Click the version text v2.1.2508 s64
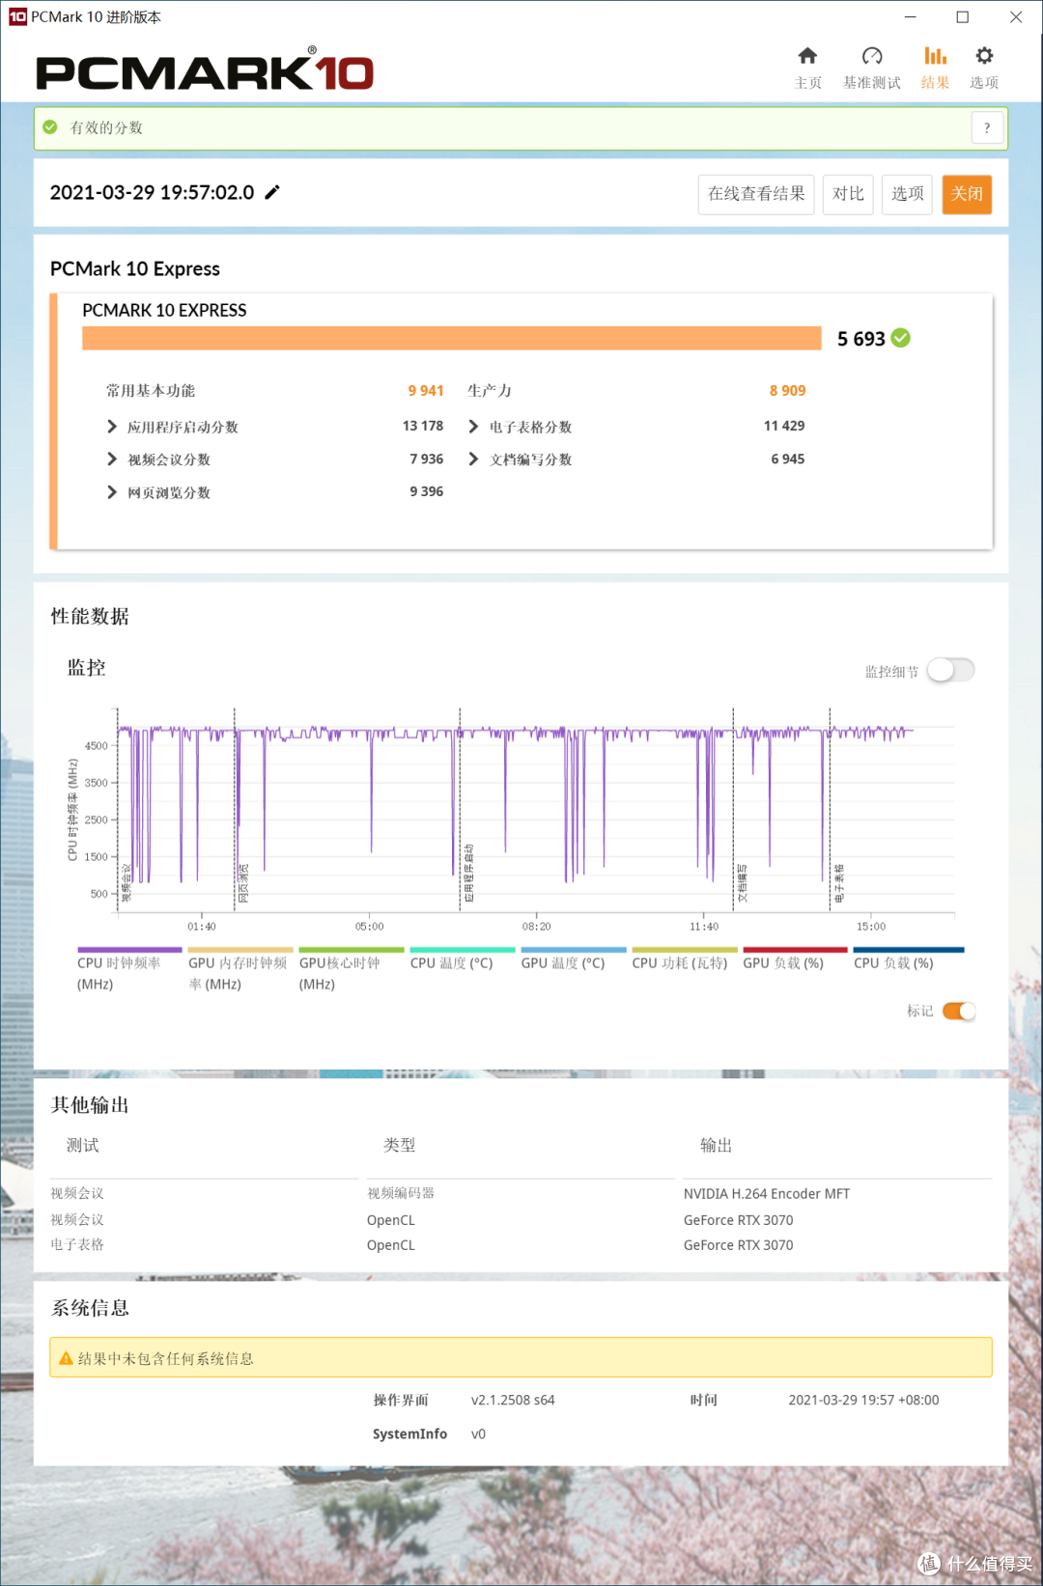 [x=513, y=1400]
